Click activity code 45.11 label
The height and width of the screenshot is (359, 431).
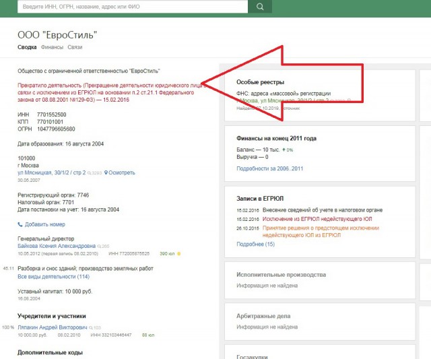click(9, 269)
